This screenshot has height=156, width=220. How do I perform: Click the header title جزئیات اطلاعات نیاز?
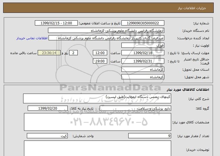coord(192,8)
